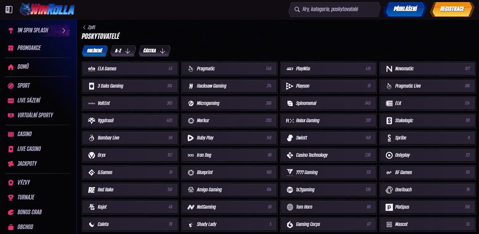479x234 pixels.
Task: Select the Oblíbené filter tab
Action: tap(95, 51)
